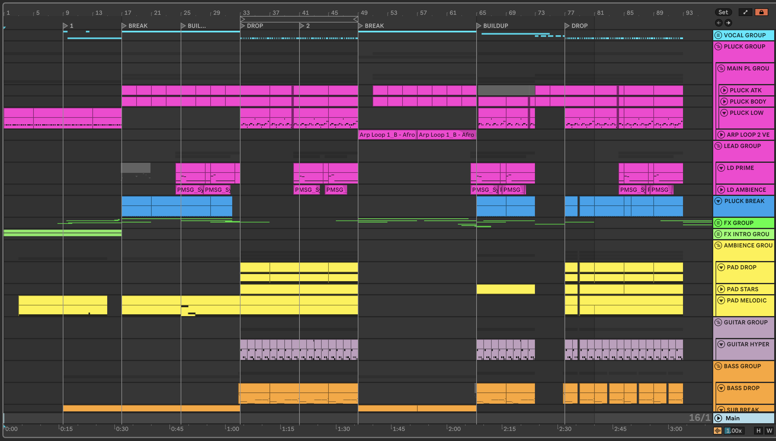Collapse the PAD DROP track
The width and height of the screenshot is (776, 441).
pos(721,268)
